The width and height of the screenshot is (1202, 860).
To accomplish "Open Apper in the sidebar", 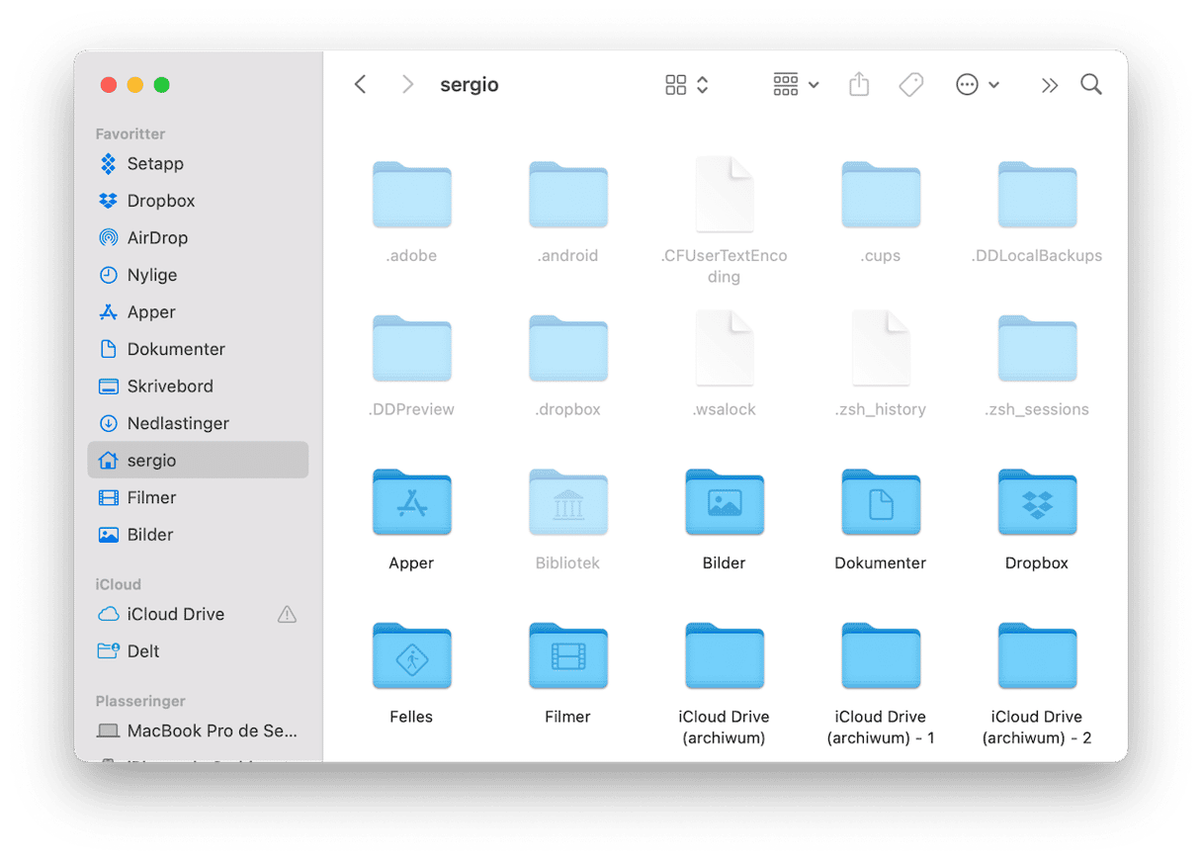I will pyautogui.click(x=198, y=312).
